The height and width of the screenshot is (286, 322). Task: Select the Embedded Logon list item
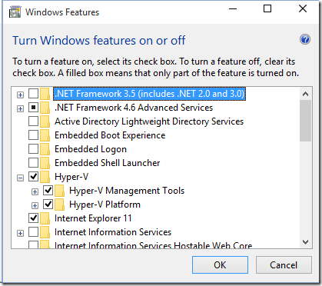[x=91, y=149]
